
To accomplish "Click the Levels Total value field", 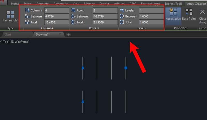I will coord(151,22).
